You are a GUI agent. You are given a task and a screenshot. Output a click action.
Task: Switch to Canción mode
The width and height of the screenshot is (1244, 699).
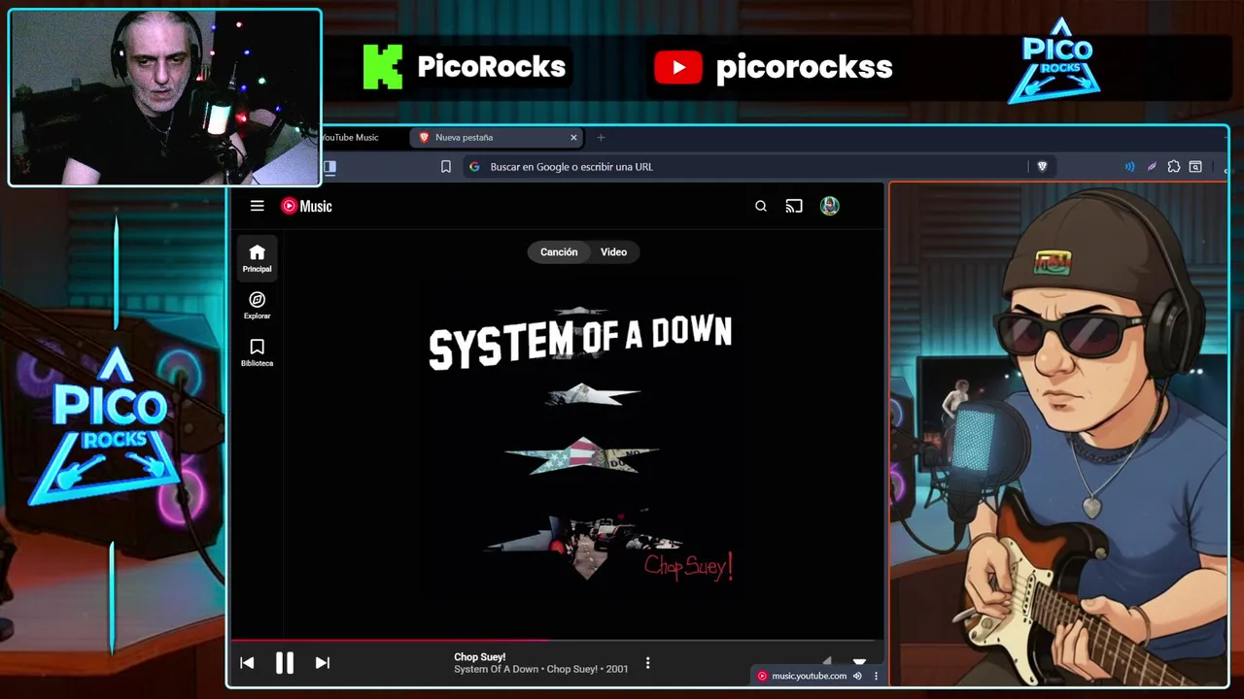click(x=559, y=252)
